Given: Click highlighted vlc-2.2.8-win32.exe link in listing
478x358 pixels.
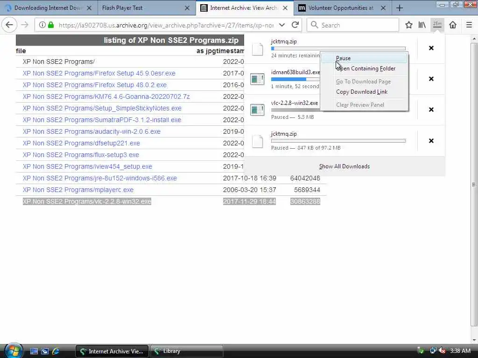Looking at the screenshot, I should click(87, 201).
